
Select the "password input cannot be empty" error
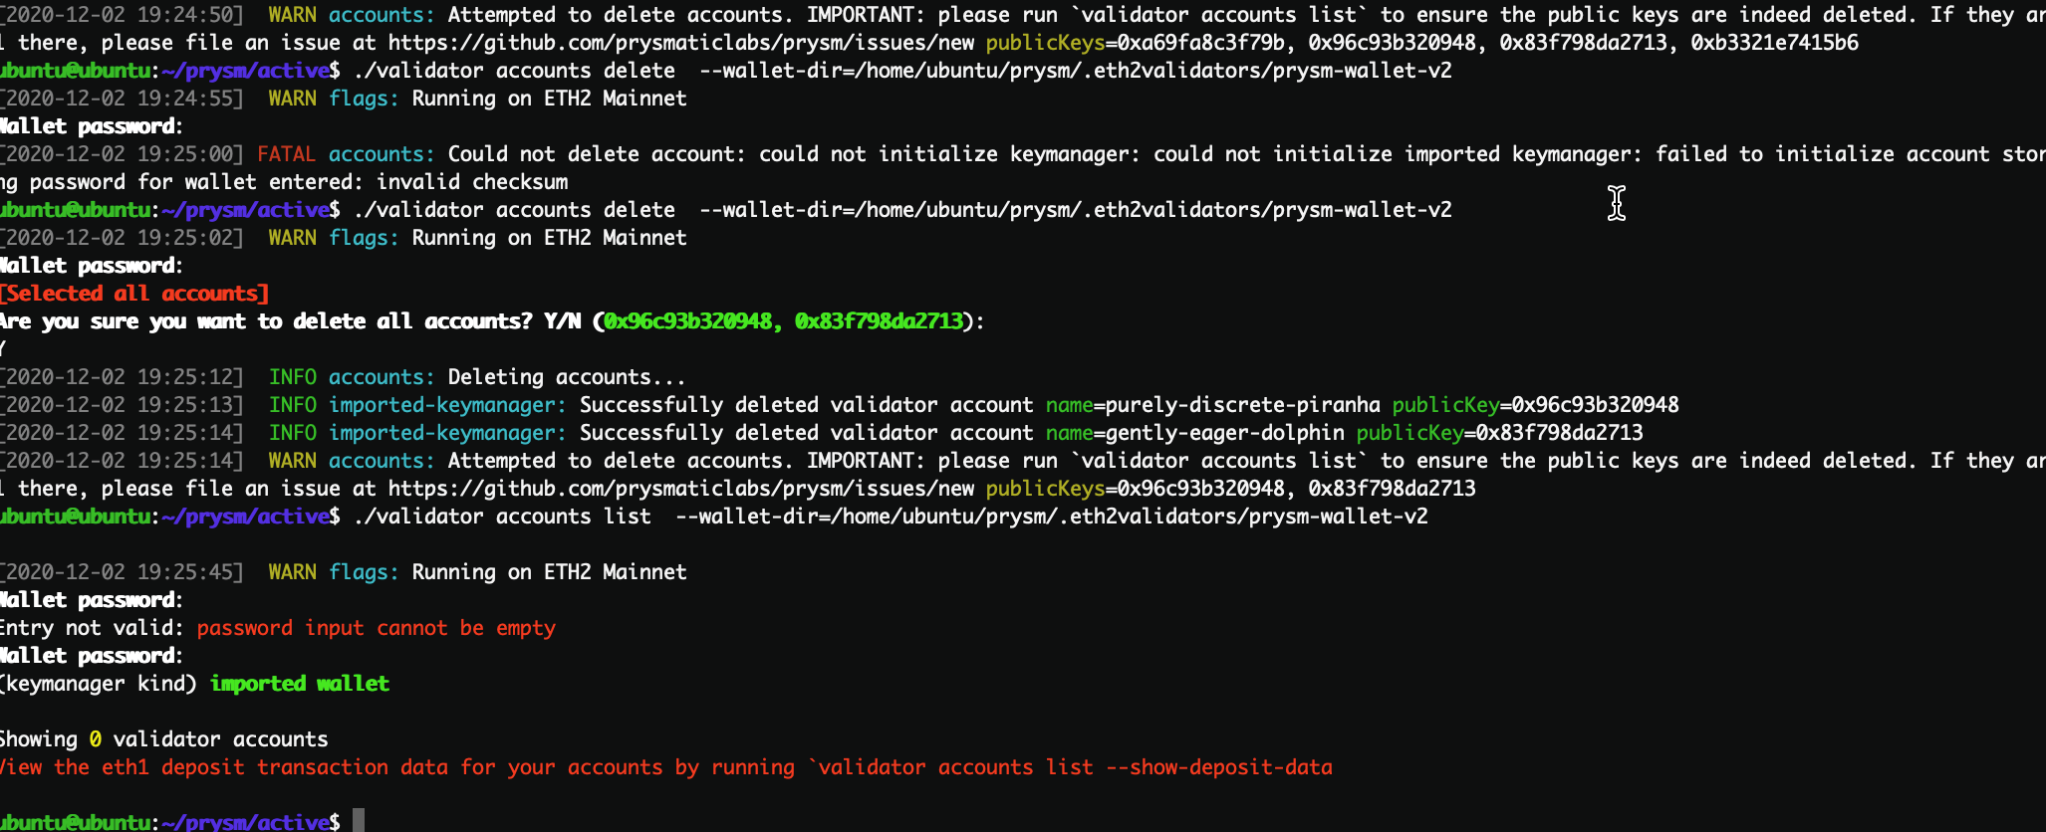[x=377, y=628]
